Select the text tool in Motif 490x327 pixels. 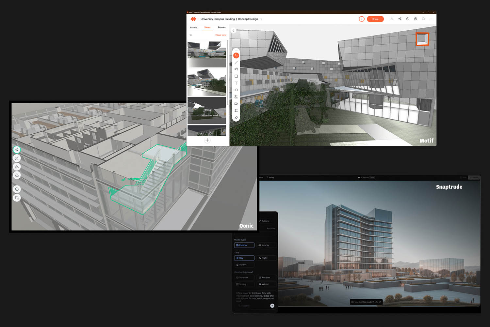point(236,83)
